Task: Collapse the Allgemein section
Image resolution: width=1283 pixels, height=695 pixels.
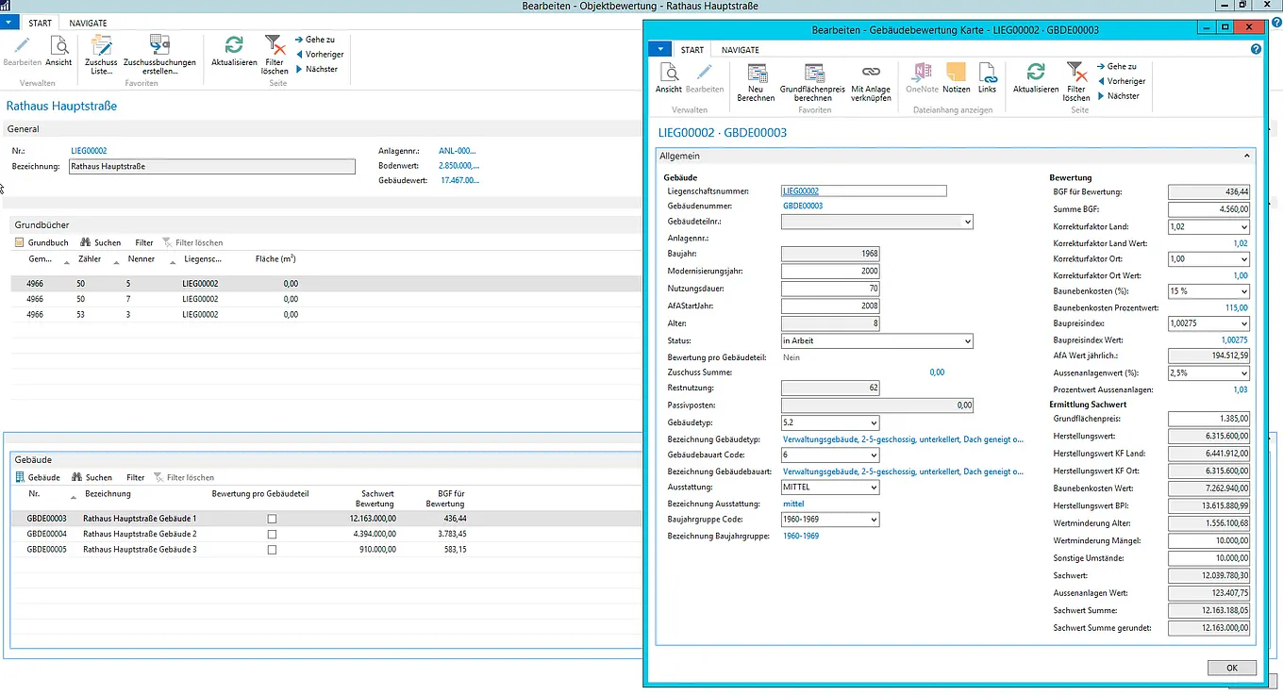Action: coord(1247,156)
